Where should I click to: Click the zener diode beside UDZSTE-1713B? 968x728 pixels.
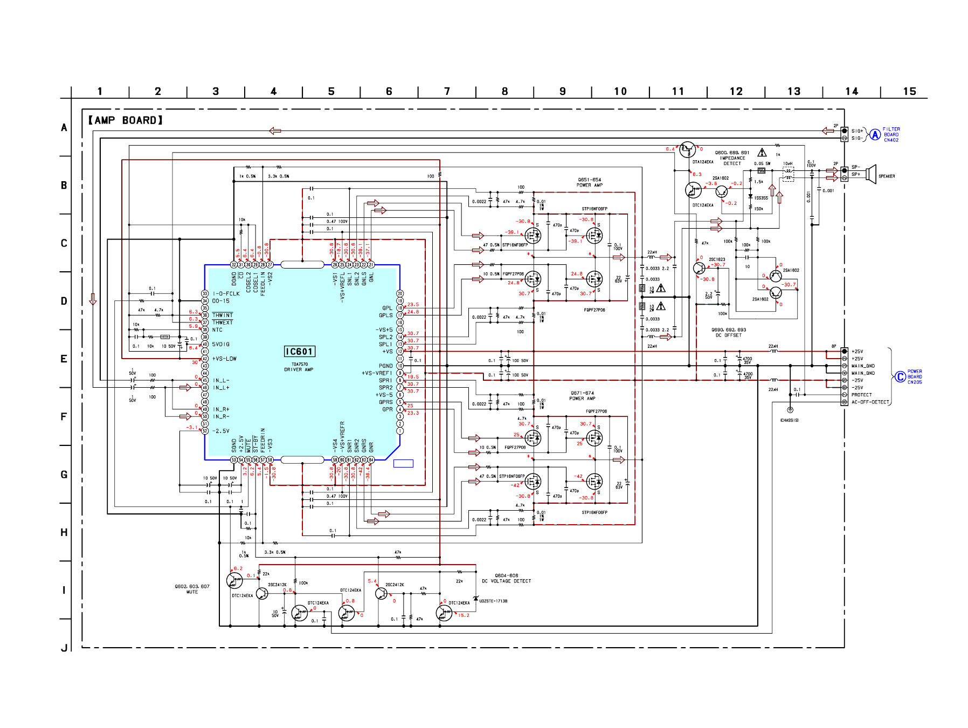(x=475, y=599)
